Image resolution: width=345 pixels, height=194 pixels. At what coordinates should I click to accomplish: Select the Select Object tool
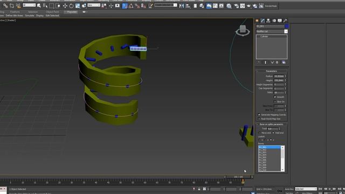coord(39,6)
